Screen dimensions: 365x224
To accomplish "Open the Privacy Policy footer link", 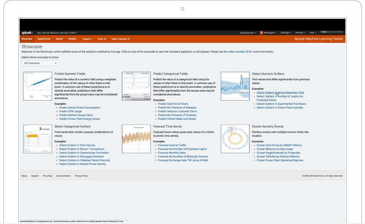I will (x=81, y=176).
